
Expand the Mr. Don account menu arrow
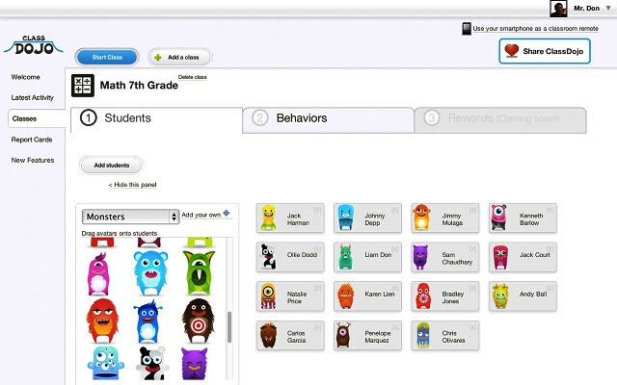click(608, 8)
